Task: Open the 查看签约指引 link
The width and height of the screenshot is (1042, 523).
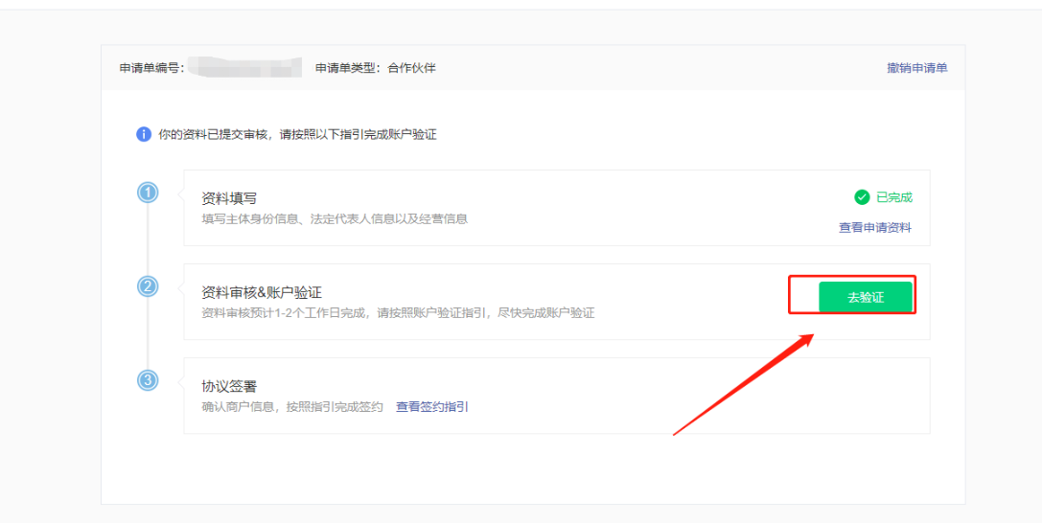Action: coord(431,407)
